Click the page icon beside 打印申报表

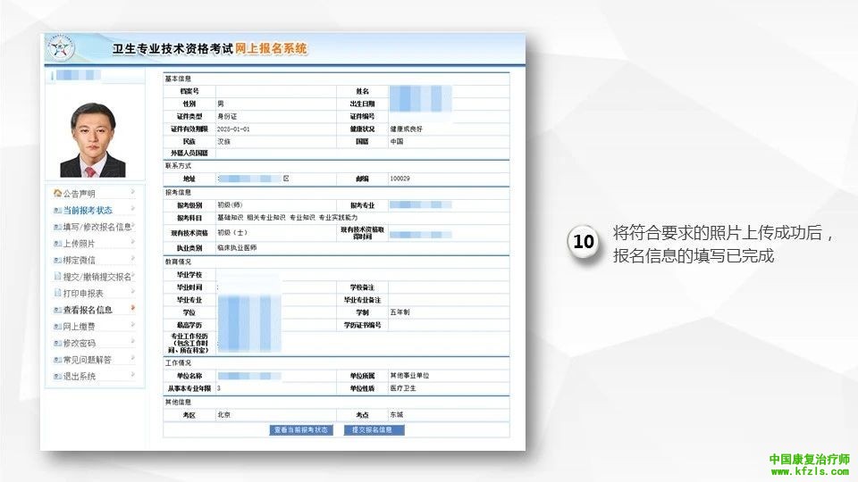coord(58,294)
